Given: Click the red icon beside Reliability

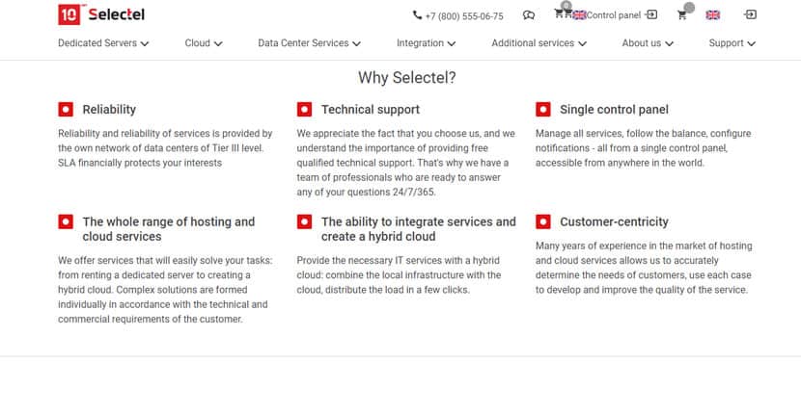Looking at the screenshot, I should click(x=66, y=109).
